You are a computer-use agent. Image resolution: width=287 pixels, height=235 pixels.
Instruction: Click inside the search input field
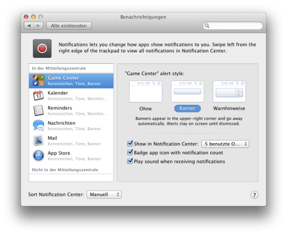[233, 26]
